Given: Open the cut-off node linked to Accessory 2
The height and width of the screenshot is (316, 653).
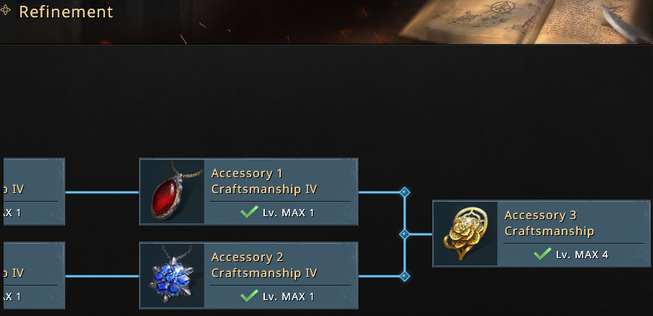Looking at the screenshot, I should coord(34,276).
